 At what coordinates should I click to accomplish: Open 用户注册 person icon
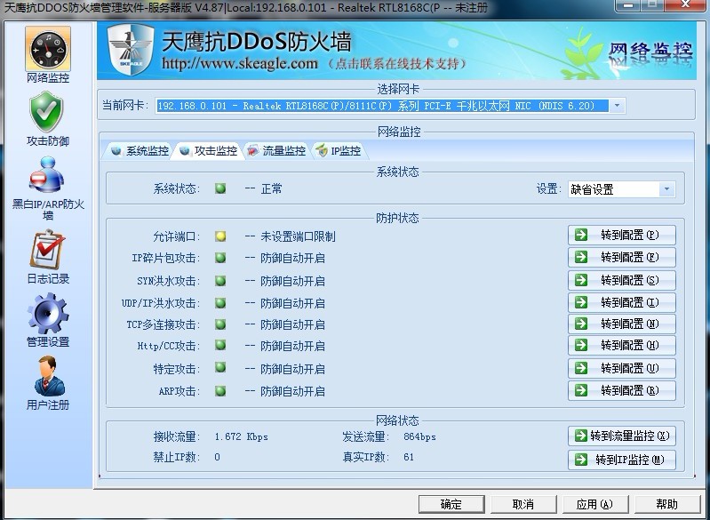49,376
